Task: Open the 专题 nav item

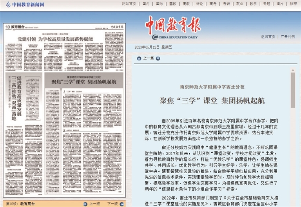Action: [267, 4]
